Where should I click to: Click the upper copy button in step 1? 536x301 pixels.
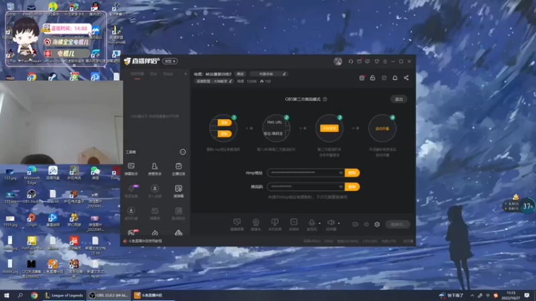[224, 122]
